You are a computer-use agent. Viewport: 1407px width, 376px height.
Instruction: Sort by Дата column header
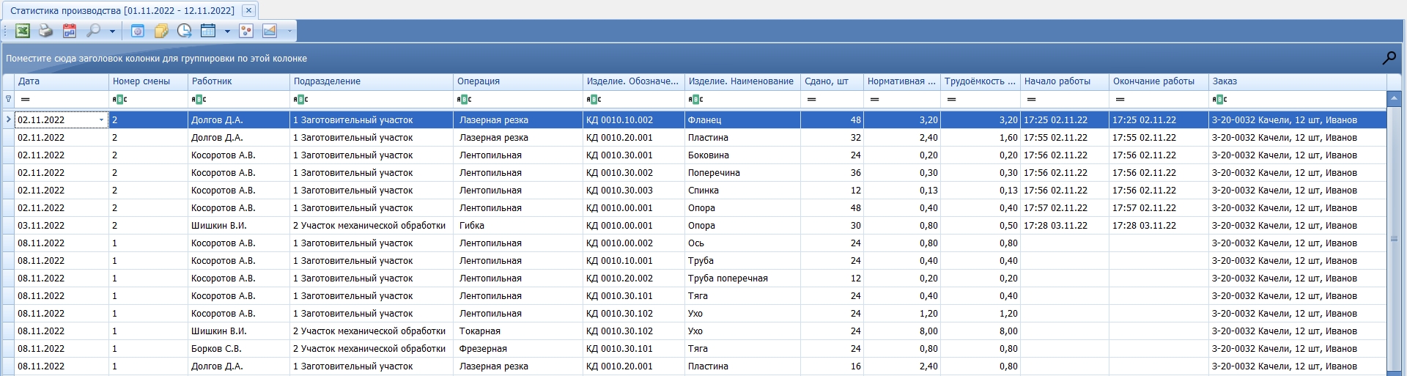[62, 81]
